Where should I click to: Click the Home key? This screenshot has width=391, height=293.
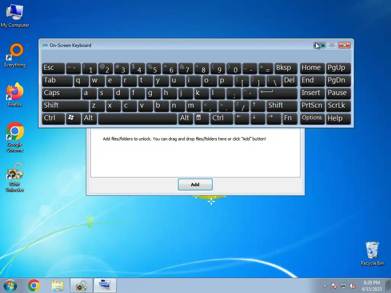pyautogui.click(x=312, y=68)
